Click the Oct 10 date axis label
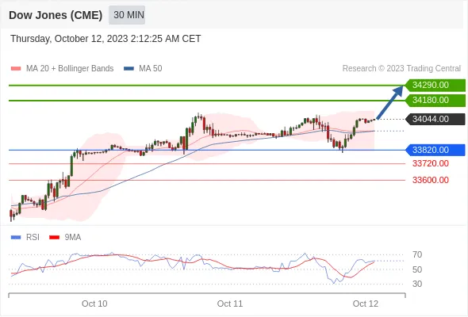The width and height of the screenshot is (468, 317). (x=94, y=304)
